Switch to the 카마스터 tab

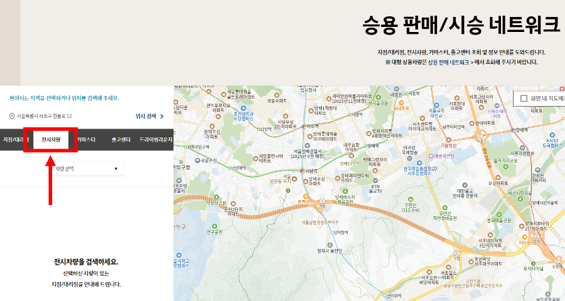(87, 140)
